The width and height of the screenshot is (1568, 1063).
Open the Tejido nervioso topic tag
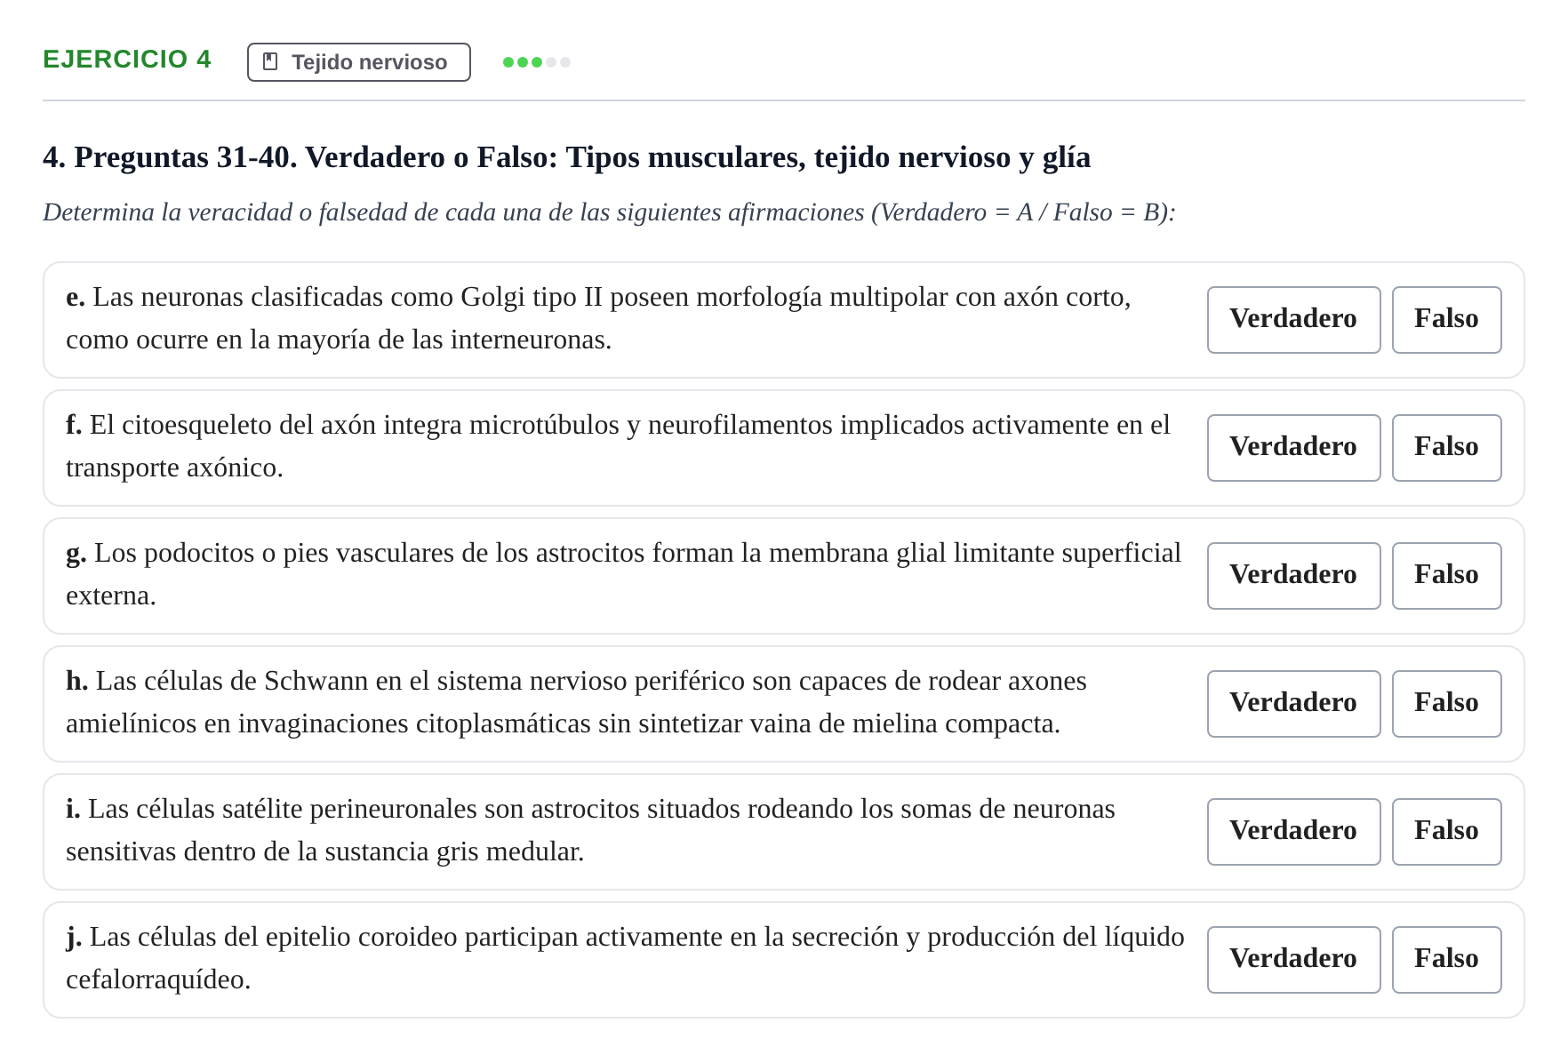(359, 62)
